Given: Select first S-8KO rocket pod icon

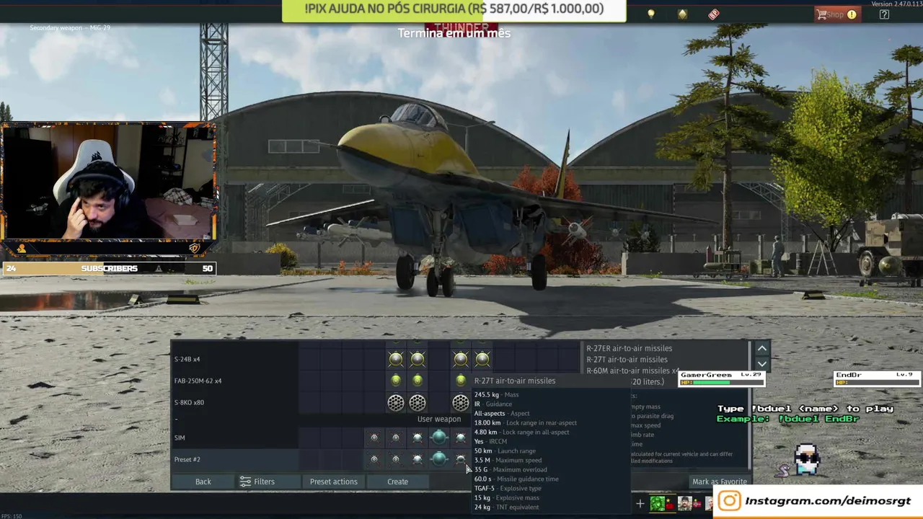Looking at the screenshot, I should click(396, 403).
